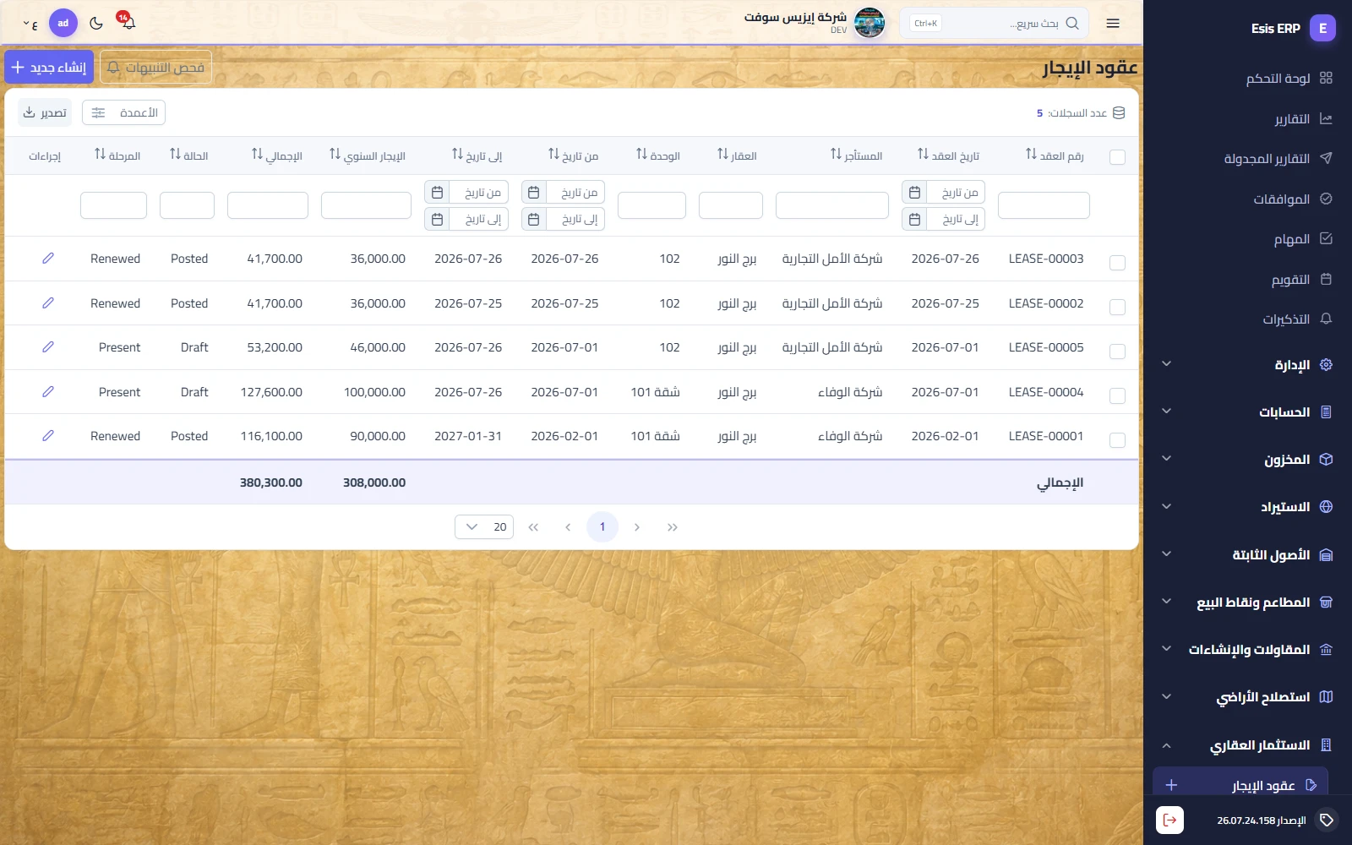Edit lease LEASE-00001 pencil icon
Screen dimensions: 1352x845
click(x=48, y=436)
